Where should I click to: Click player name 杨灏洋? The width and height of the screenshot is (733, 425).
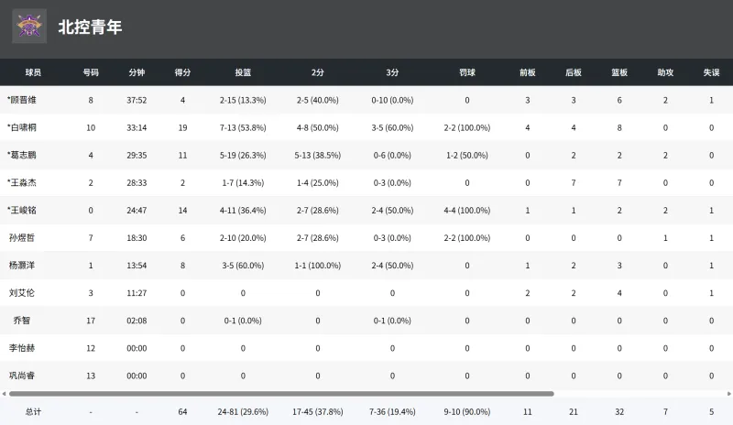pyautogui.click(x=22, y=265)
